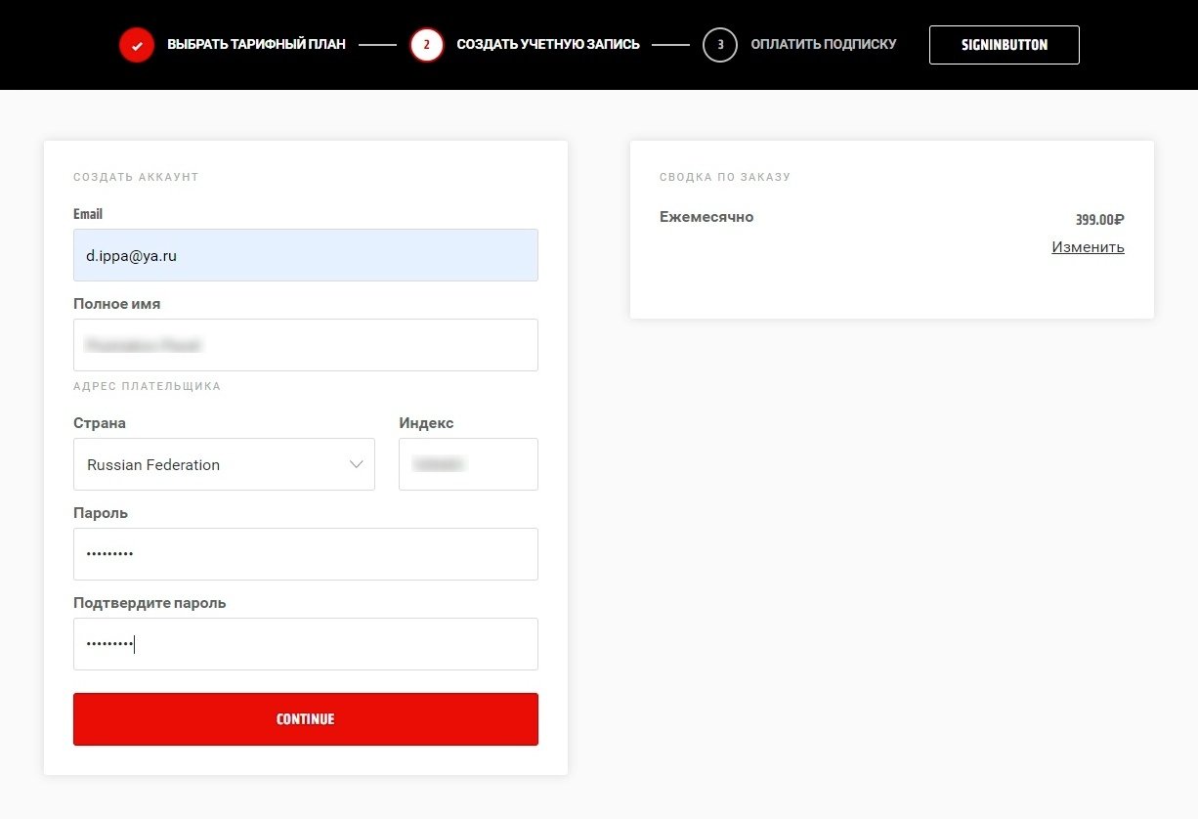Click the 399.00₽ price text
Image resolution: width=1198 pixels, height=819 pixels.
pyautogui.click(x=1099, y=220)
